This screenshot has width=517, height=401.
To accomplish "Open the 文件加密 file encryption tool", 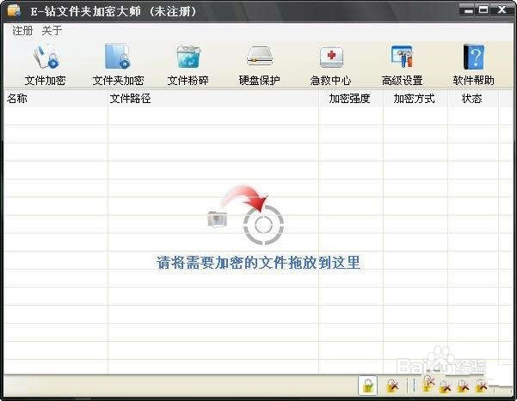I will [46, 65].
